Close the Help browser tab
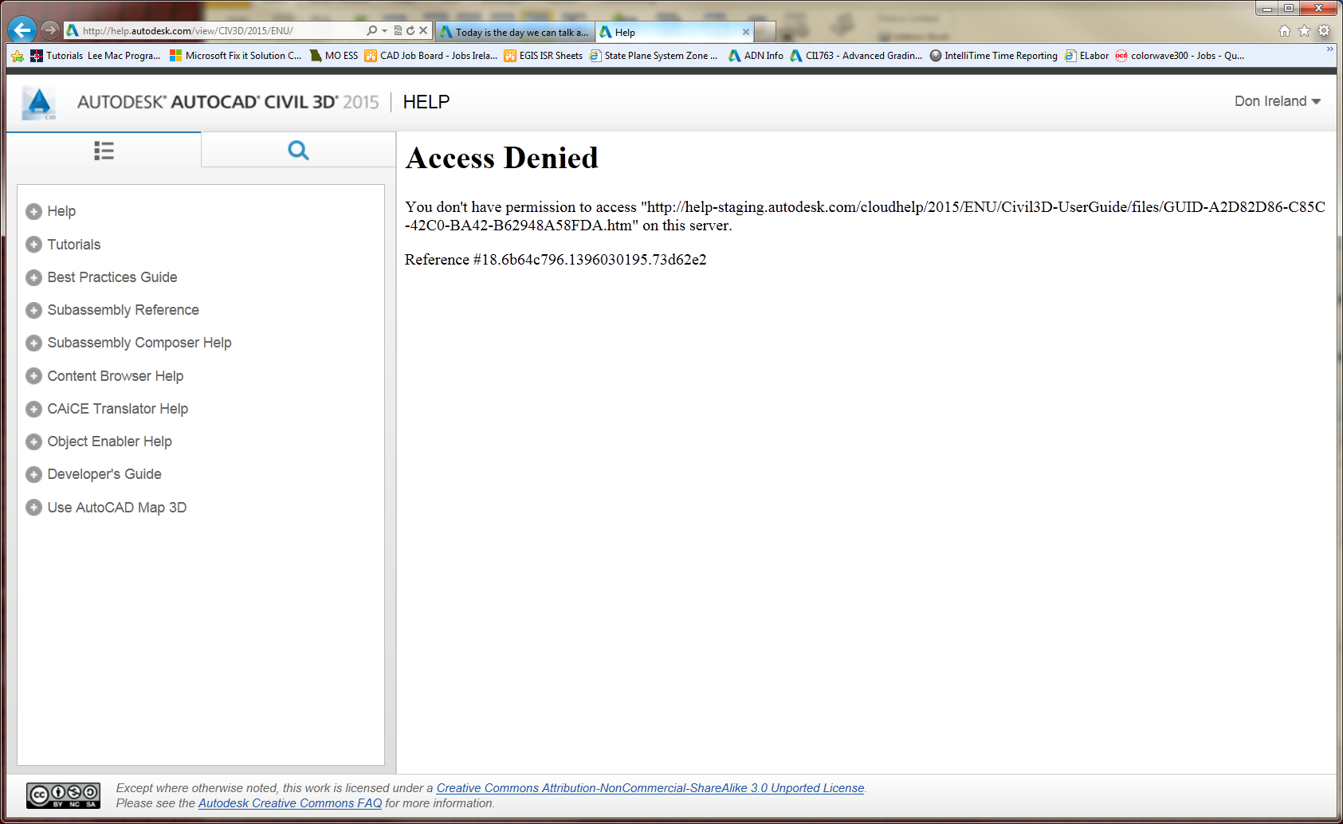The height and width of the screenshot is (824, 1343). pos(746,32)
